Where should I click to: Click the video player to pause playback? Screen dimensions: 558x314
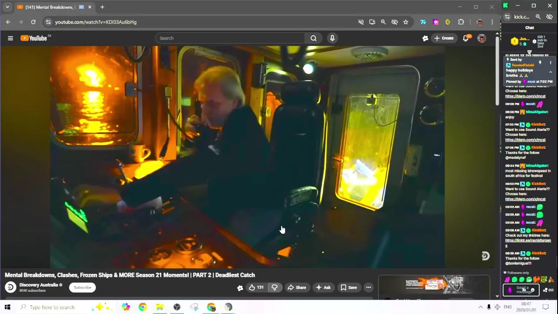click(x=248, y=157)
